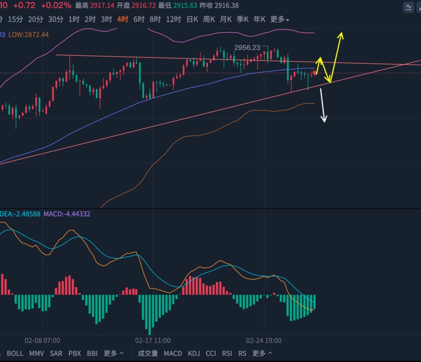Viewport: 421px width, 362px height.
Task: Select the BBI indicator
Action: pos(92,353)
